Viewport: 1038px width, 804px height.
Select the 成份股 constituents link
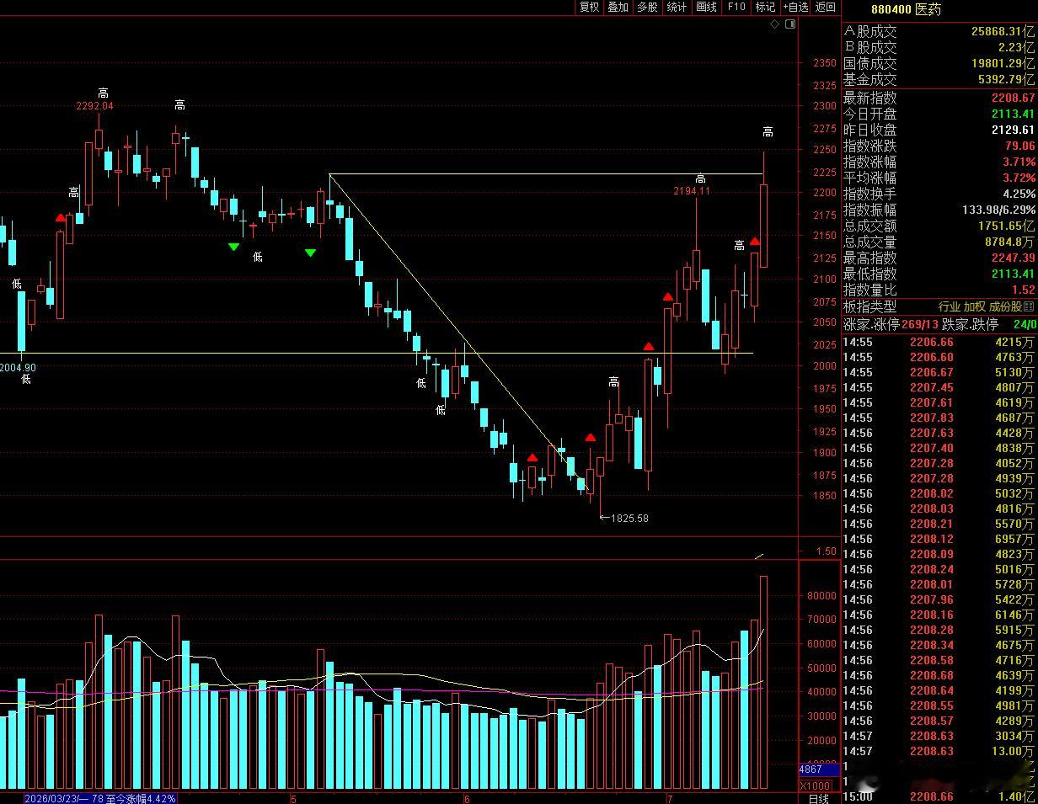coord(1005,306)
